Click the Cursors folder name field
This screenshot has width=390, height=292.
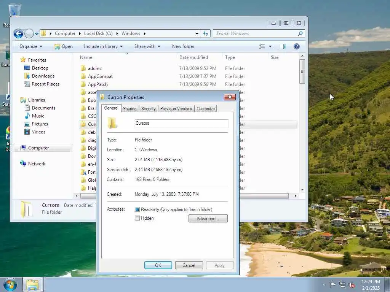click(181, 124)
